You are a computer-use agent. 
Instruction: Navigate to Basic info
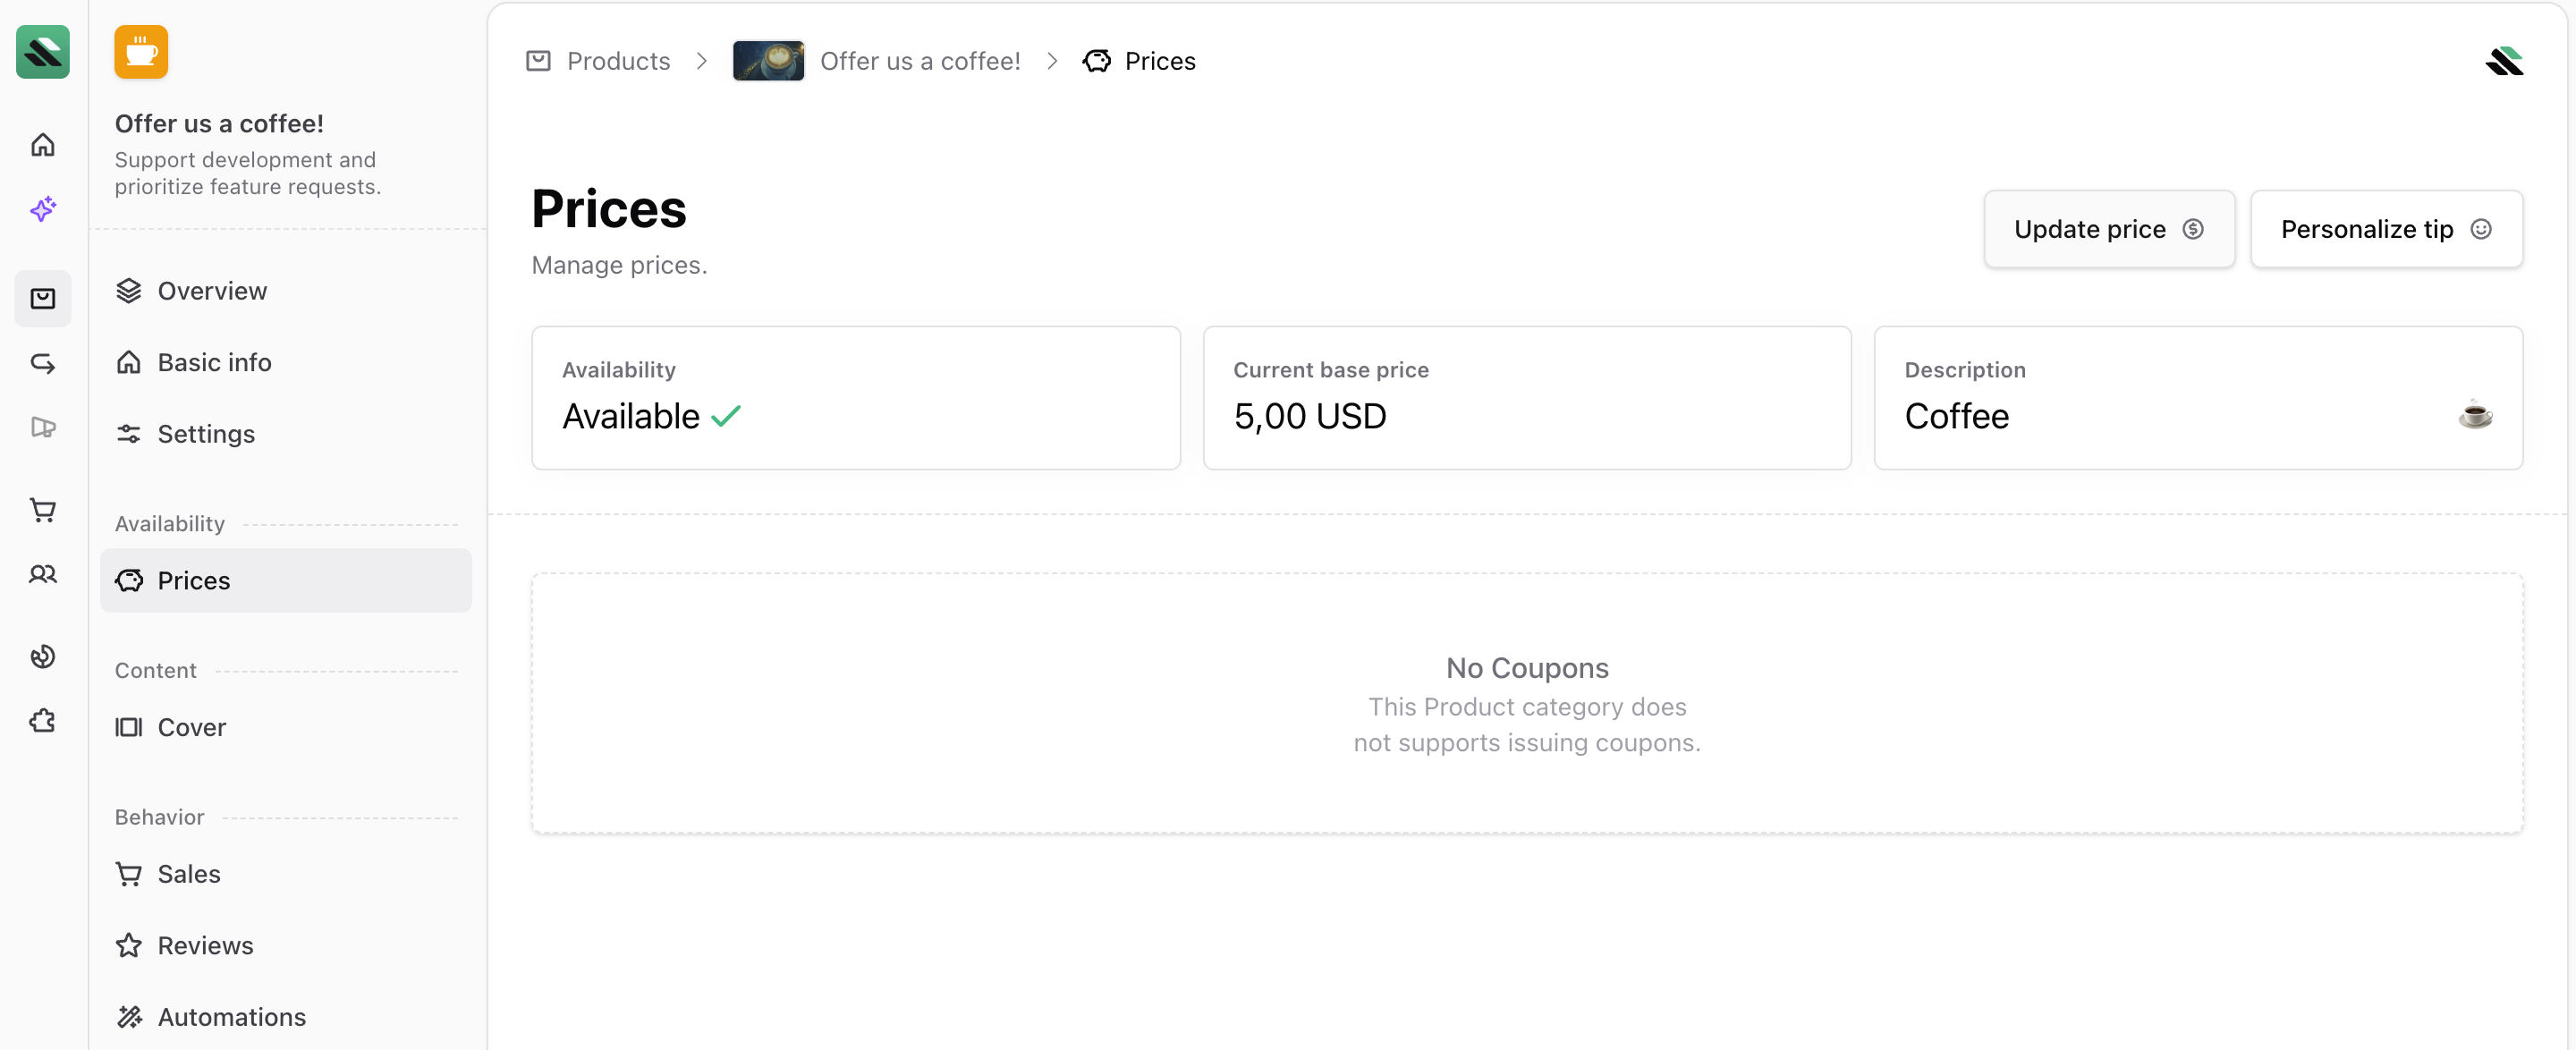(x=213, y=362)
